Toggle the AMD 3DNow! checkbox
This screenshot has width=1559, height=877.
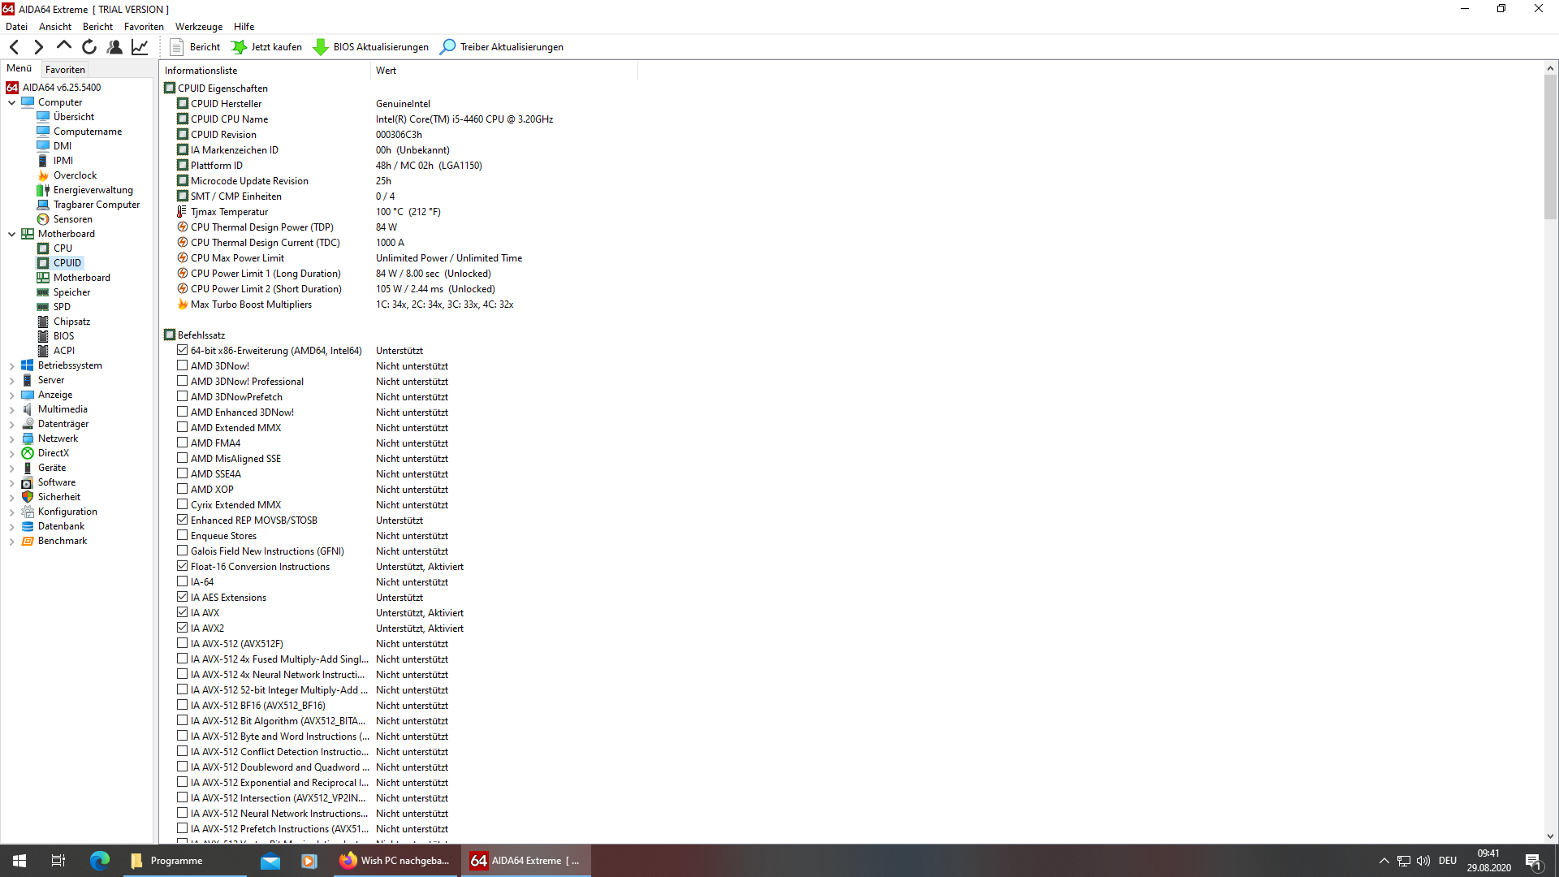[183, 365]
